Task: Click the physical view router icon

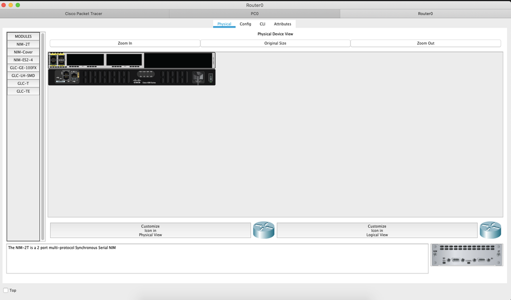Action: [x=263, y=230]
